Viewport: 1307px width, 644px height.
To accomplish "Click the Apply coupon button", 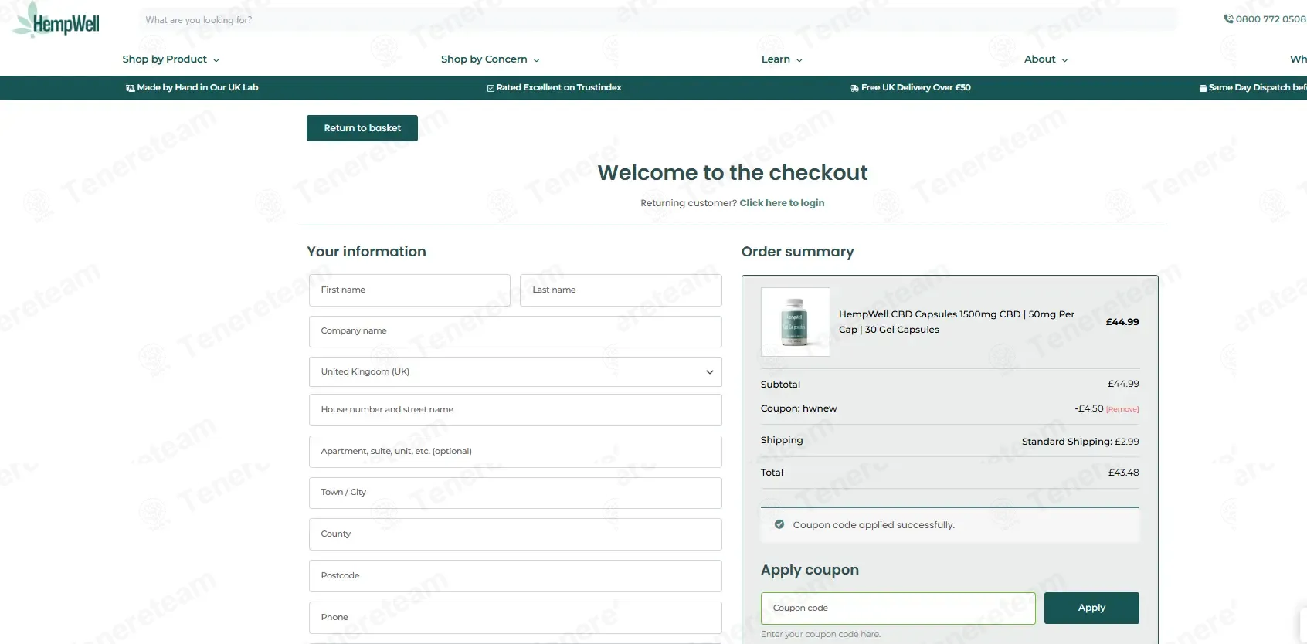I will [1091, 608].
